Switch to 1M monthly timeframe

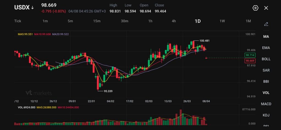coord(248,21)
